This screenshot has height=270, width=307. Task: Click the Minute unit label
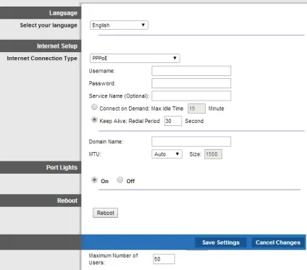pyautogui.click(x=216, y=109)
